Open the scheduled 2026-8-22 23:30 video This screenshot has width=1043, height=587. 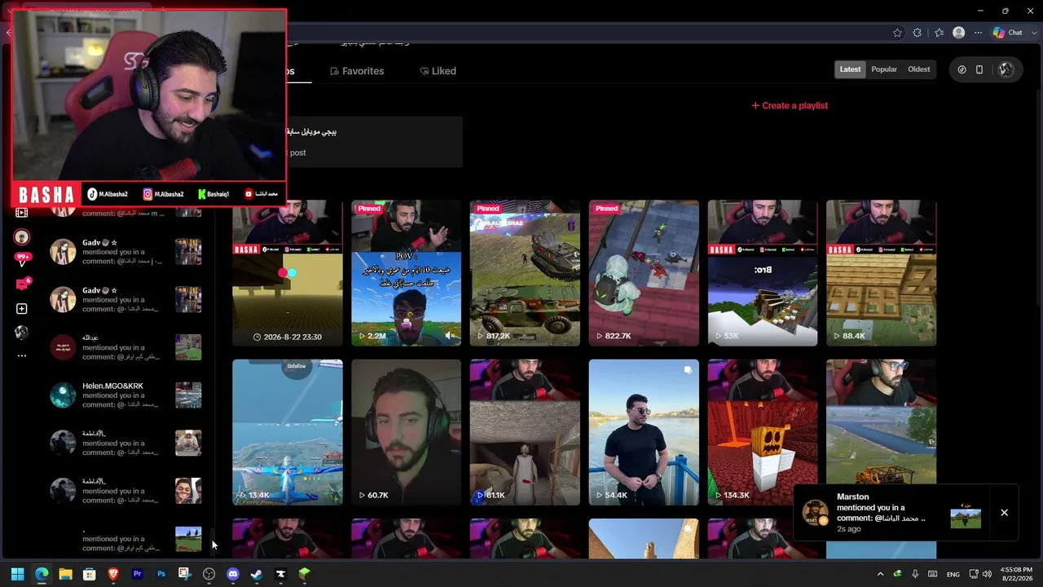click(288, 273)
